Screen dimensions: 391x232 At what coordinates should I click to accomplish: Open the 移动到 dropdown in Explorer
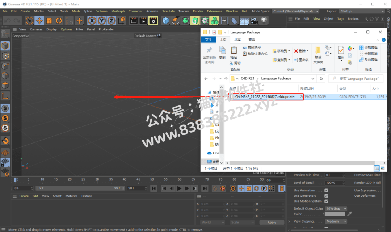pos(282,51)
